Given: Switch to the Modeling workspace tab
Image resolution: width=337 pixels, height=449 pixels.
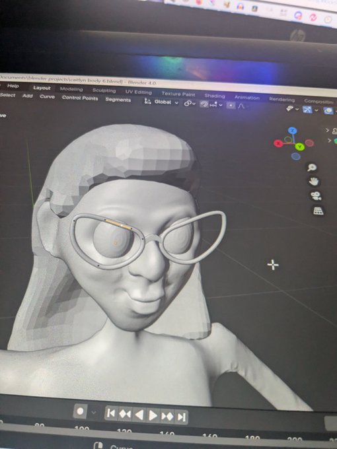Looking at the screenshot, I should 71,89.
